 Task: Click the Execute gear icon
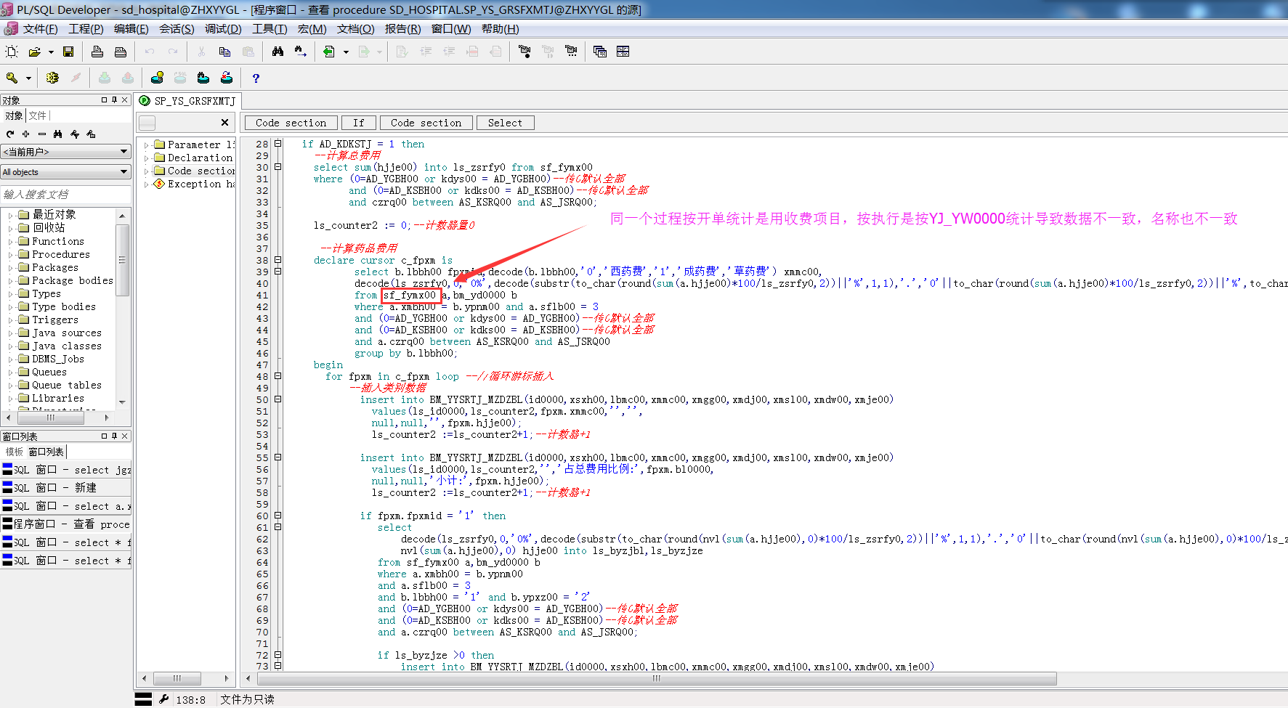coord(52,78)
